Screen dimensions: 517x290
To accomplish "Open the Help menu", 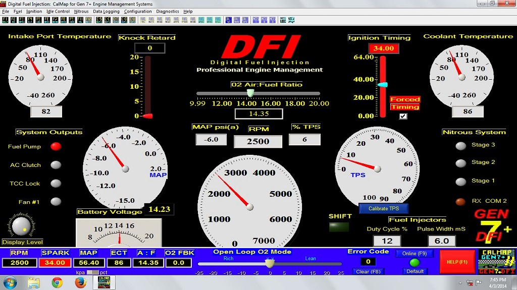I will coord(188,12).
